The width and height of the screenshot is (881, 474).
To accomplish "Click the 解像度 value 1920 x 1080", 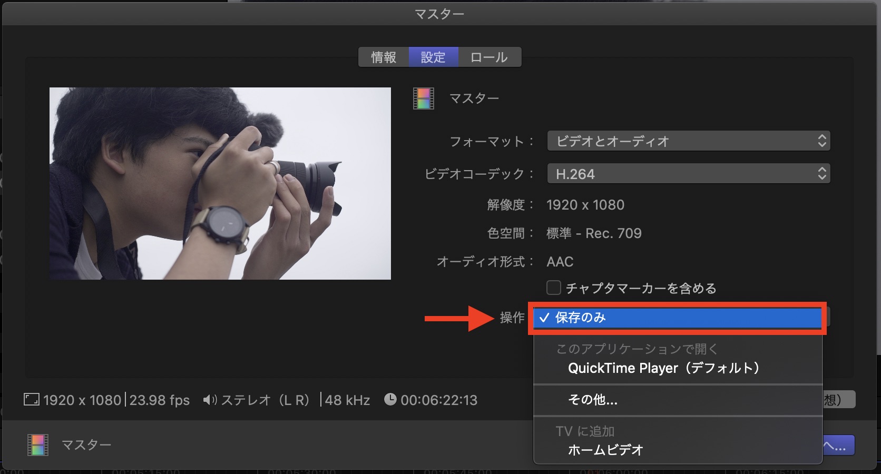I will click(x=585, y=205).
